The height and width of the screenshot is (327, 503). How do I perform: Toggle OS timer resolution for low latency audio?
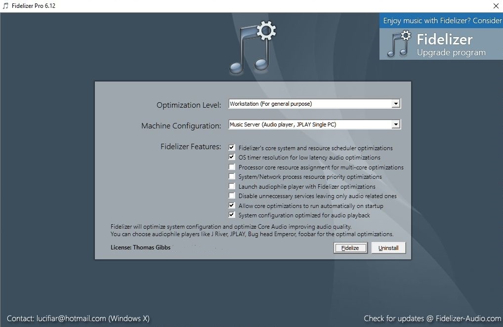click(x=232, y=157)
